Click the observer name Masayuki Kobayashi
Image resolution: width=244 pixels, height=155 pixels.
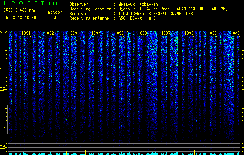(x=139, y=4)
